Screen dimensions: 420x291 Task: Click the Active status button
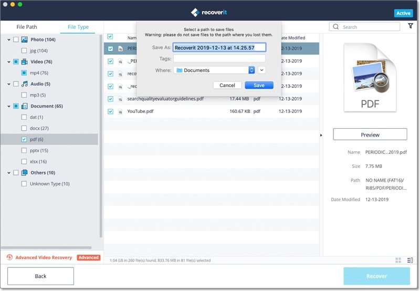coord(403,13)
